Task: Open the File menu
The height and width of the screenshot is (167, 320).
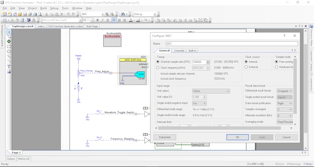Action: (x=5, y=8)
